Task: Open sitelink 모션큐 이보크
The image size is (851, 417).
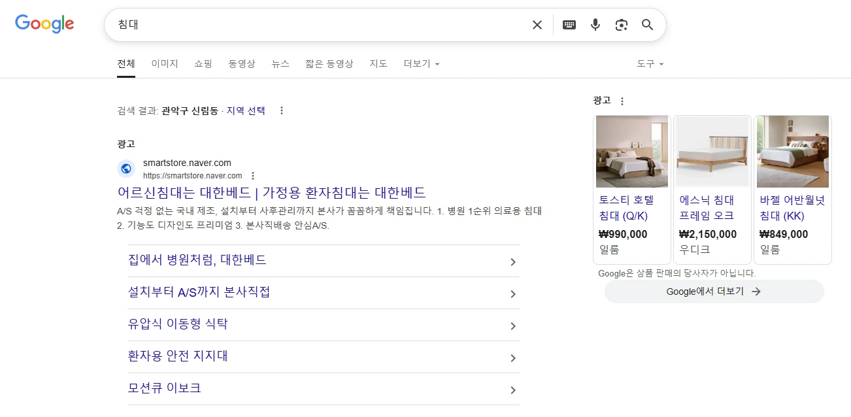Action: pos(164,388)
